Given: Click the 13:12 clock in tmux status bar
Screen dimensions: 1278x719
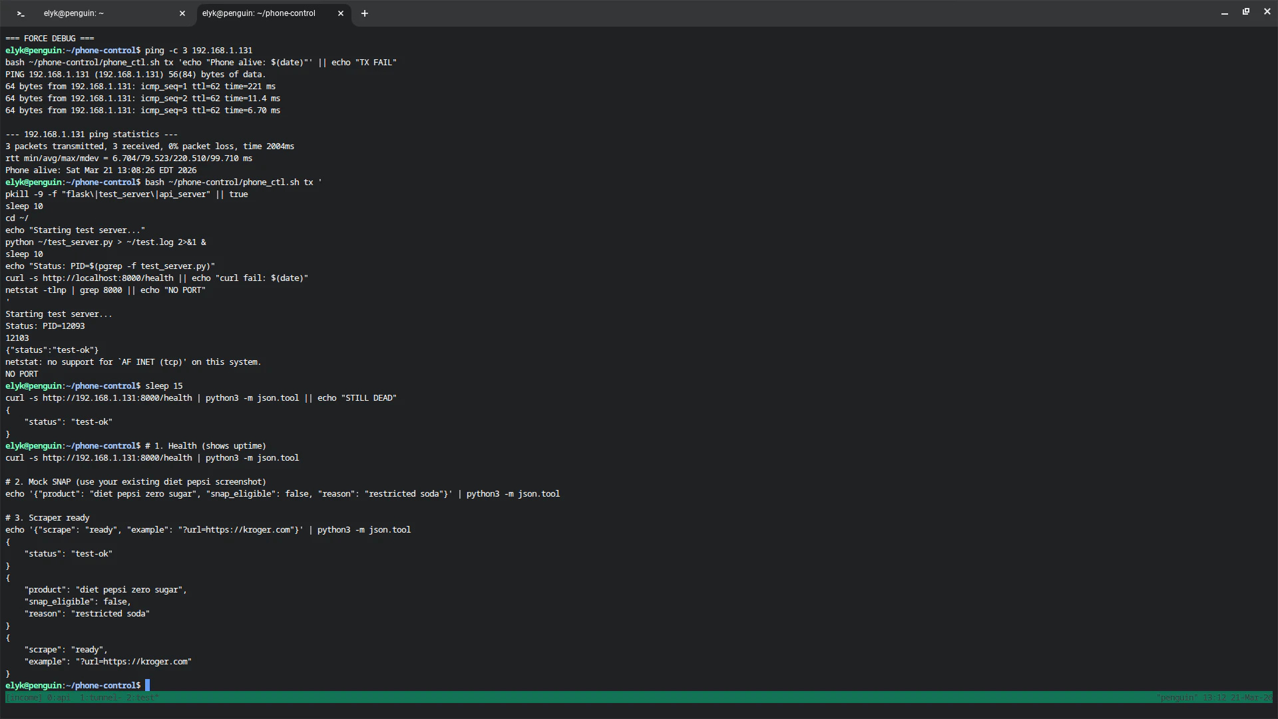Looking at the screenshot, I should [x=1214, y=698].
